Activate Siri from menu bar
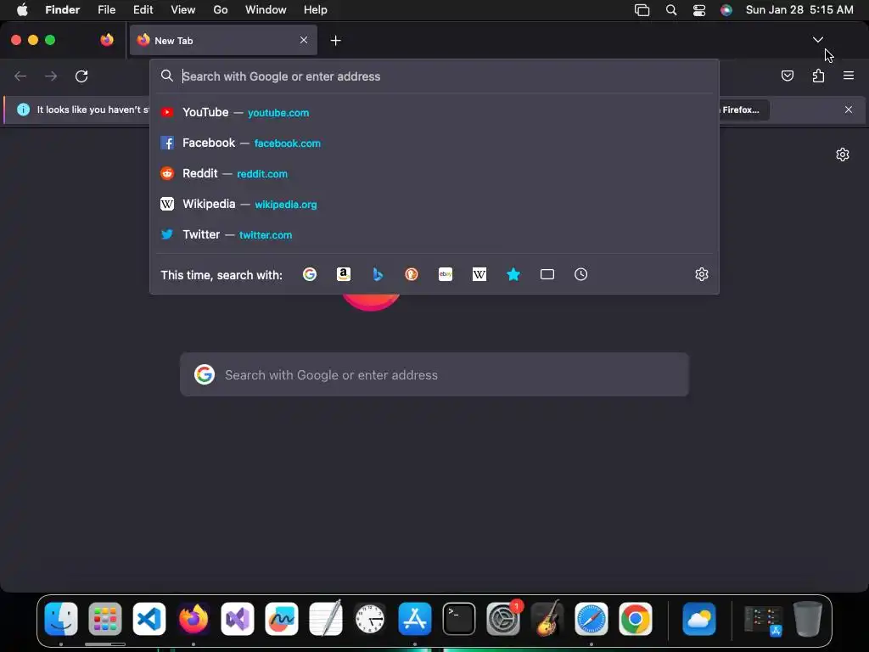The height and width of the screenshot is (652, 869). pyautogui.click(x=726, y=10)
